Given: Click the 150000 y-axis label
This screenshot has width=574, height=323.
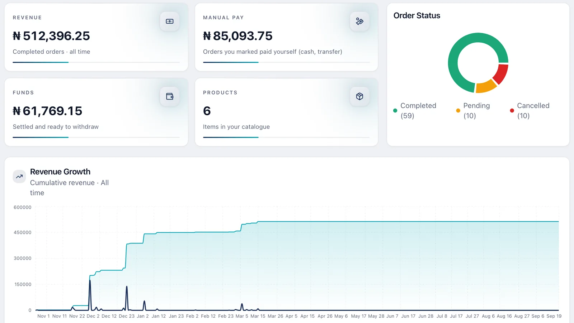Looking at the screenshot, I should click(x=23, y=284).
